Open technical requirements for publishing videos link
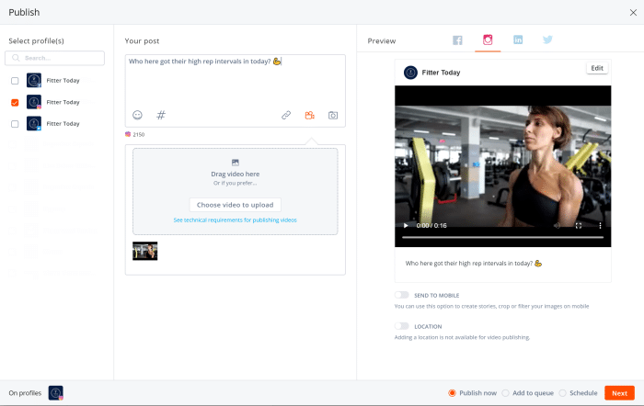This screenshot has width=644, height=406. [235, 220]
